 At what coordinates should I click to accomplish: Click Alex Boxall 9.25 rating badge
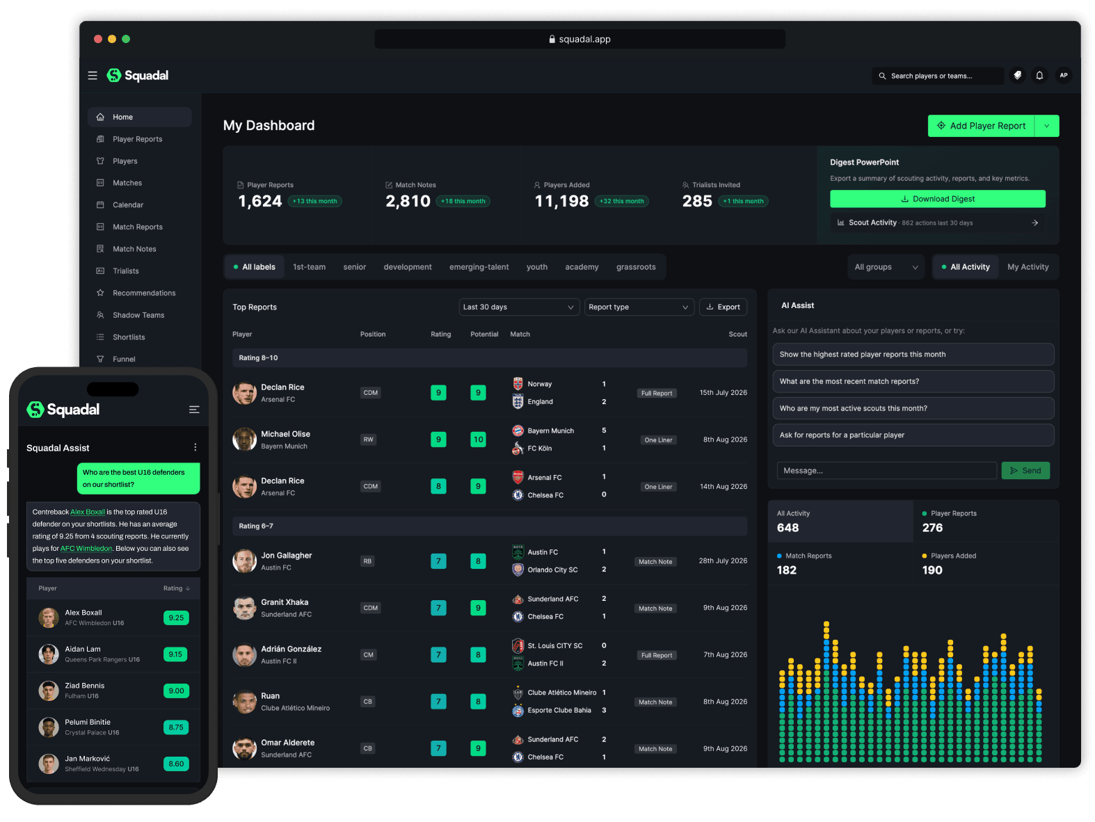[x=176, y=618]
